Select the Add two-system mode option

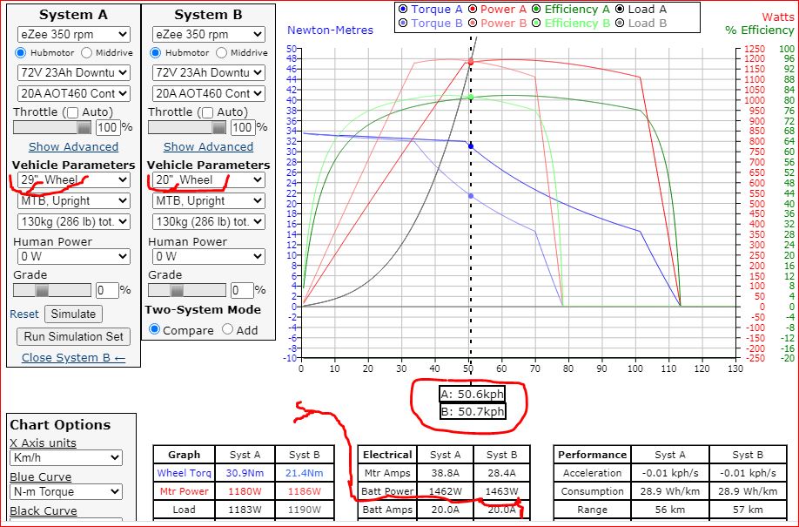pos(228,330)
